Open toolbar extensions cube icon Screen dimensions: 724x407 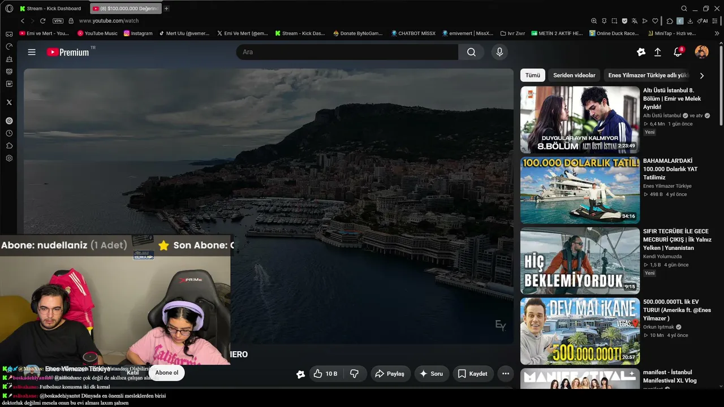point(670,21)
